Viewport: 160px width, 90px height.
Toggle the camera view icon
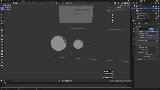[113, 20]
